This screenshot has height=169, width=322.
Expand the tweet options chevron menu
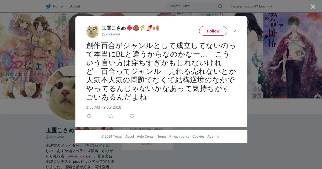[x=234, y=31]
